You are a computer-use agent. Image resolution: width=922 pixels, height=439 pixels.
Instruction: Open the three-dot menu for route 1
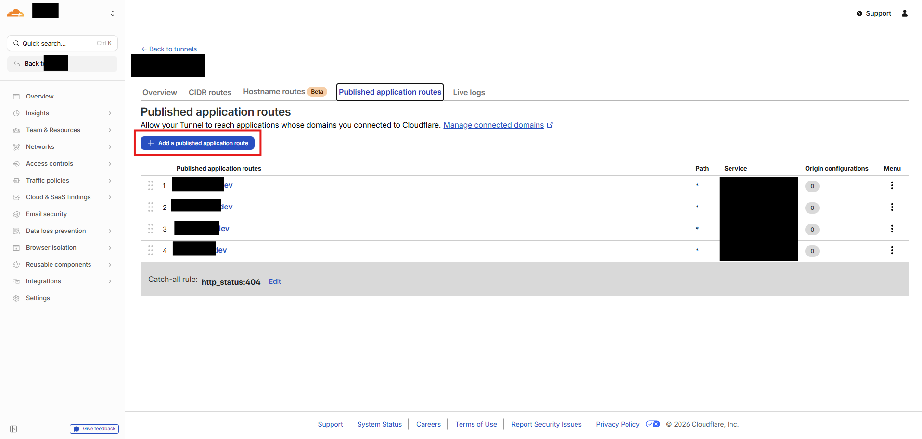pos(892,185)
